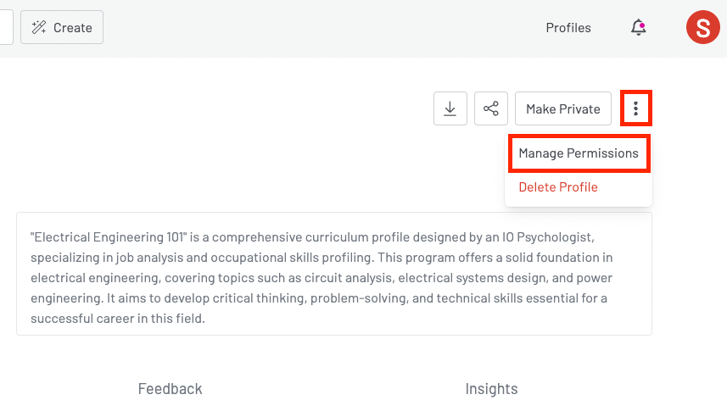Open the red "S" user avatar
This screenshot has height=400, width=727.
702,28
